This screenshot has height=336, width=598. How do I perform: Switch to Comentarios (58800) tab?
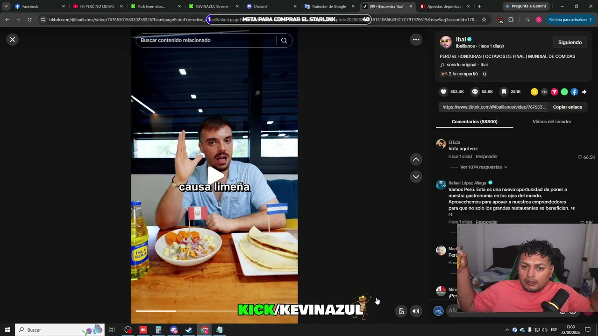point(475,122)
